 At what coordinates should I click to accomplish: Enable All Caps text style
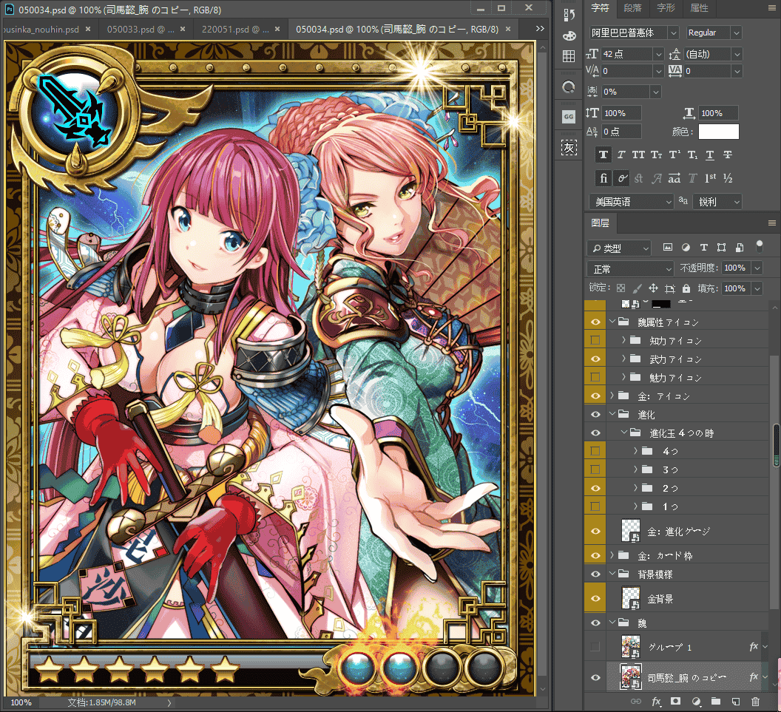638,155
